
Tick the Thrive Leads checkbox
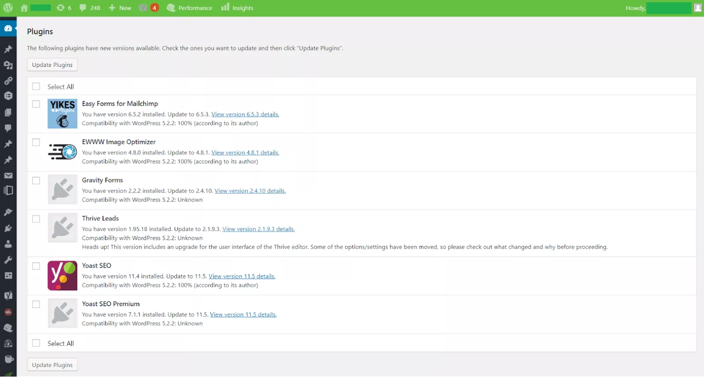tap(36, 219)
